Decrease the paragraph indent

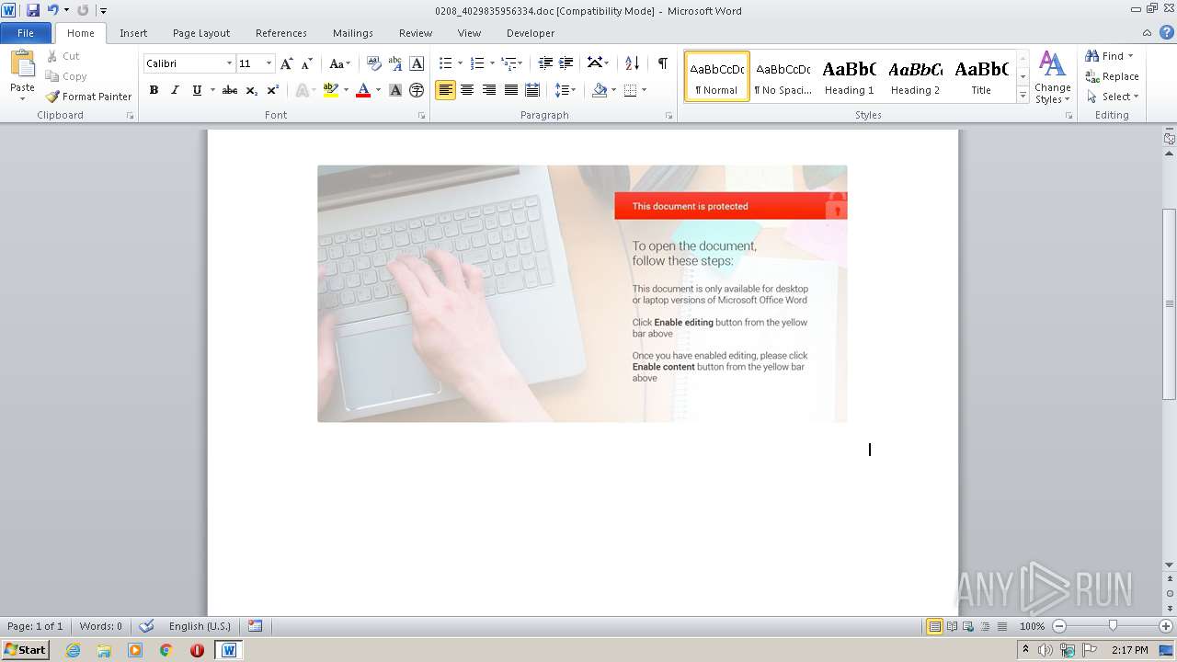(545, 63)
